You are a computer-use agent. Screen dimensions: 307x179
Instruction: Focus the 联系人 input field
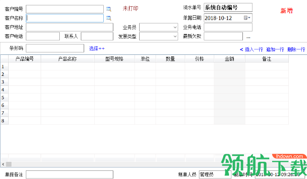pos(97,36)
